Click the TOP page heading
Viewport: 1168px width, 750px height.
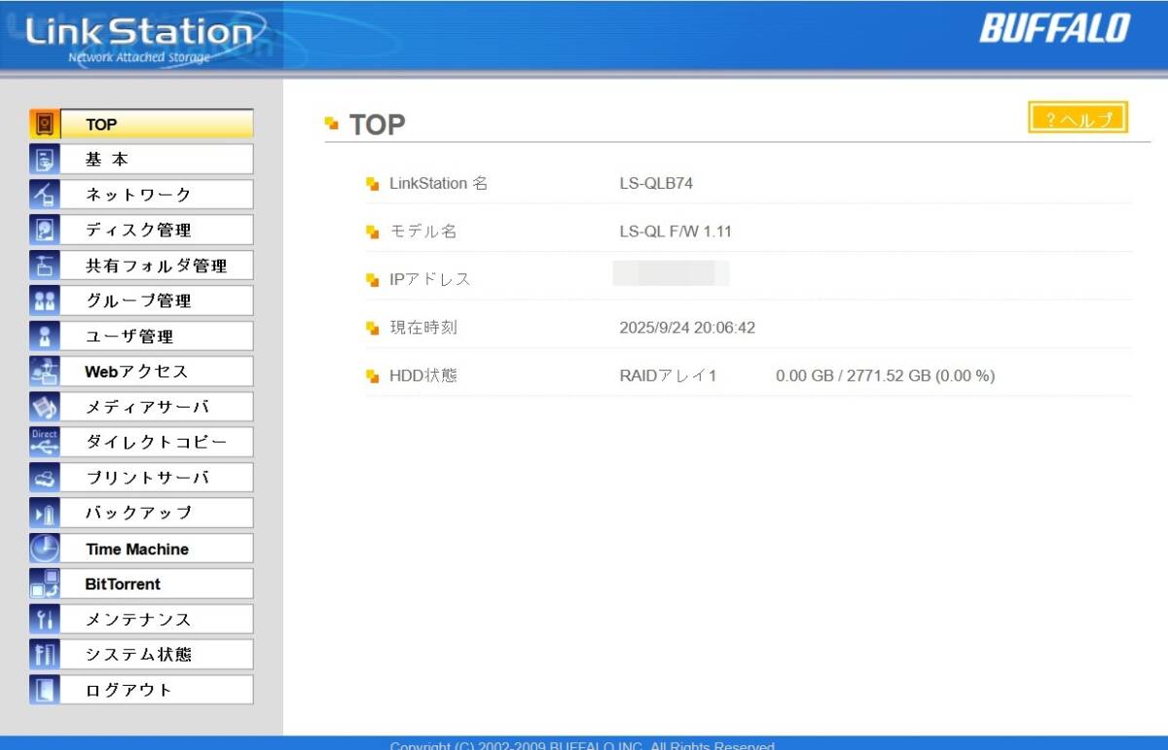377,125
